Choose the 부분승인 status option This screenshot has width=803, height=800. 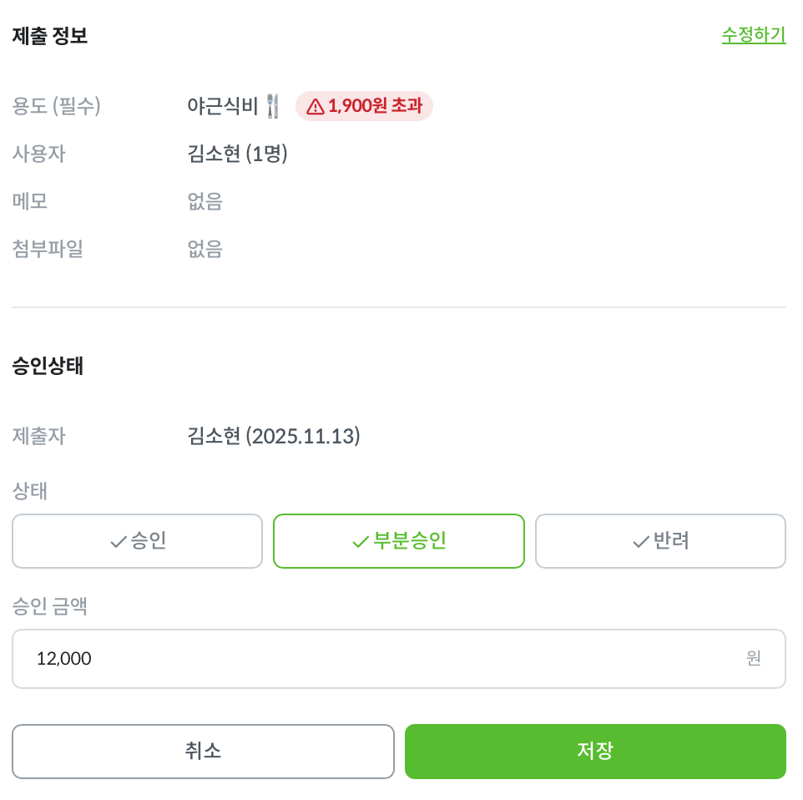click(x=399, y=541)
